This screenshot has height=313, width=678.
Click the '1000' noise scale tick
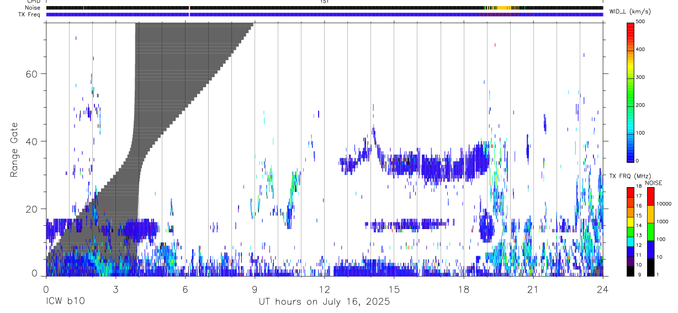click(663, 221)
